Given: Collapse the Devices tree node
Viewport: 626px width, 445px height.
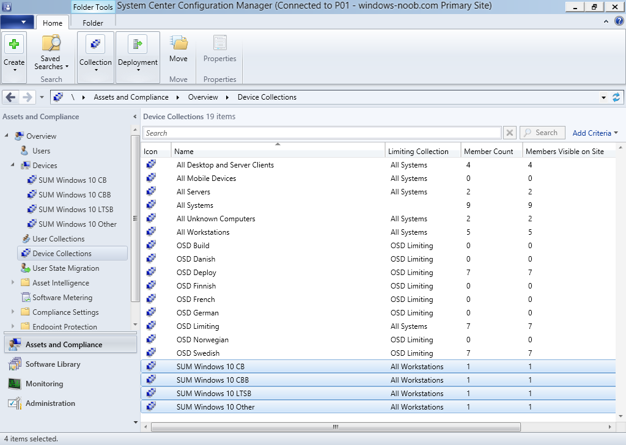Looking at the screenshot, I should [12, 164].
